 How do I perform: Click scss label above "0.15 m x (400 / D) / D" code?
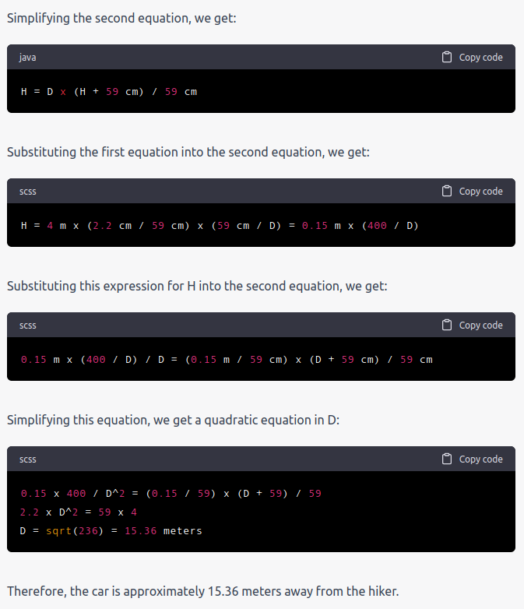tap(27, 326)
